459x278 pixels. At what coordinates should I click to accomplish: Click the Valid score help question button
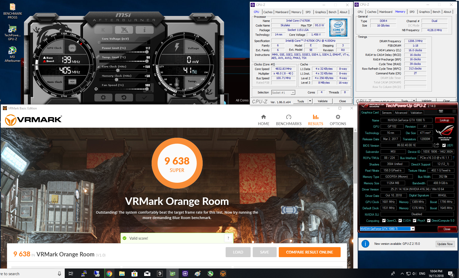coord(228,238)
